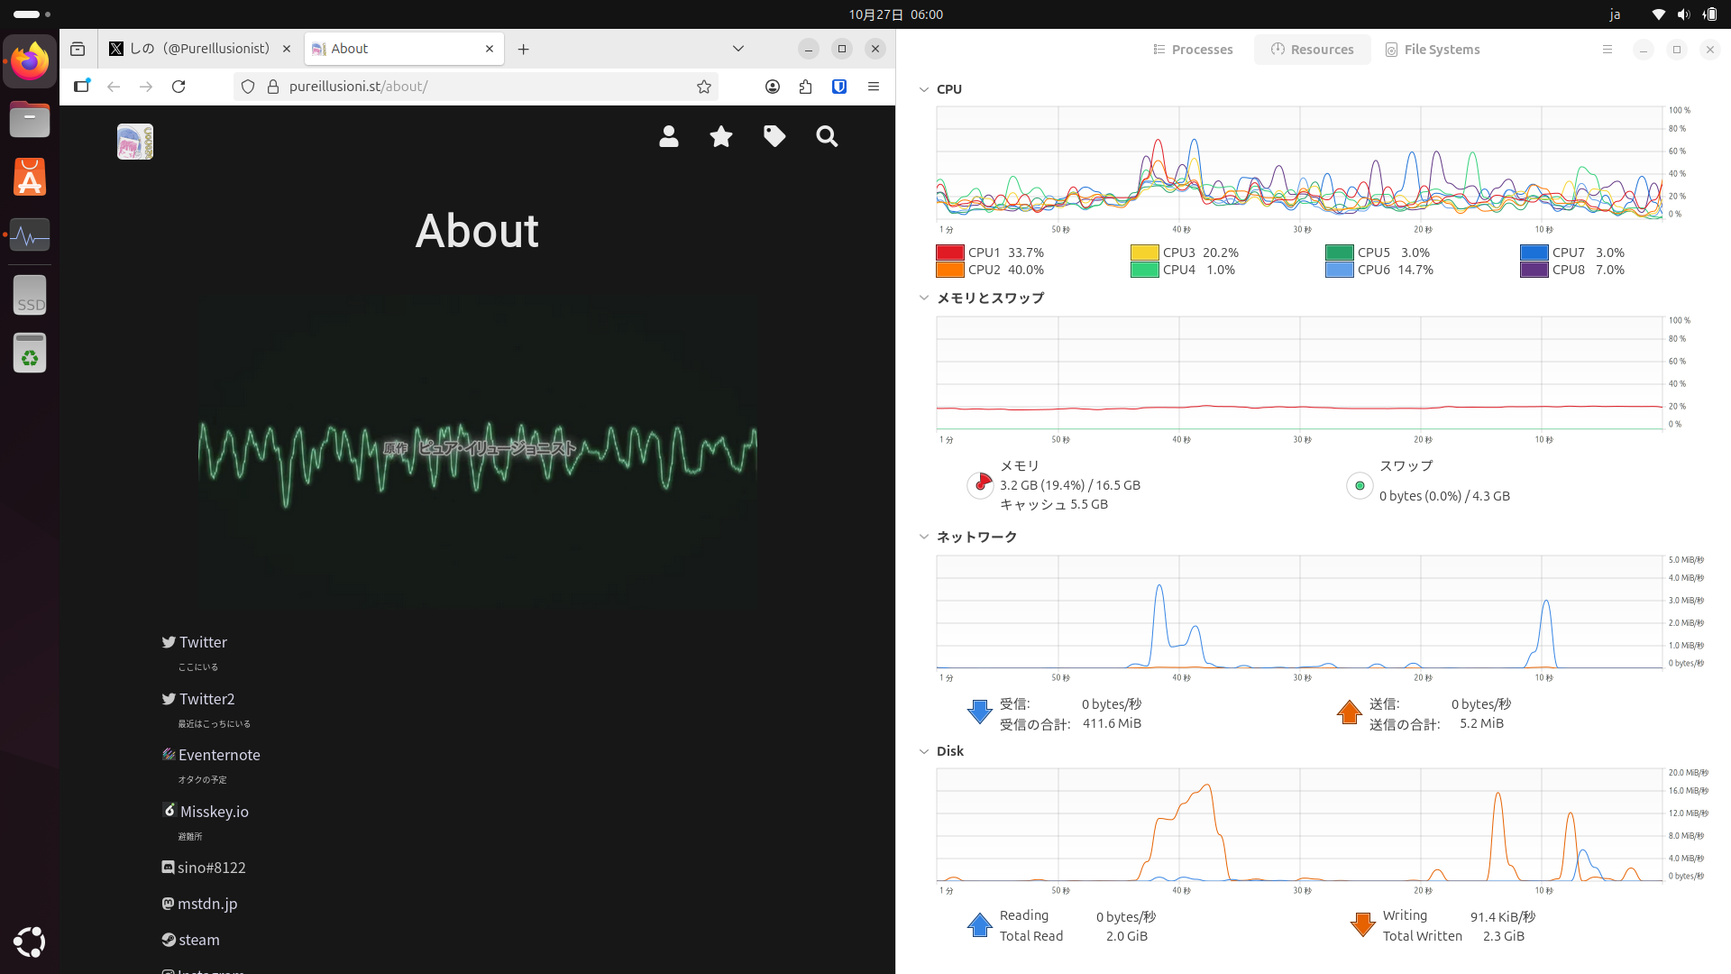Open the site search magnifier icon
The height and width of the screenshot is (974, 1731).
tap(827, 136)
